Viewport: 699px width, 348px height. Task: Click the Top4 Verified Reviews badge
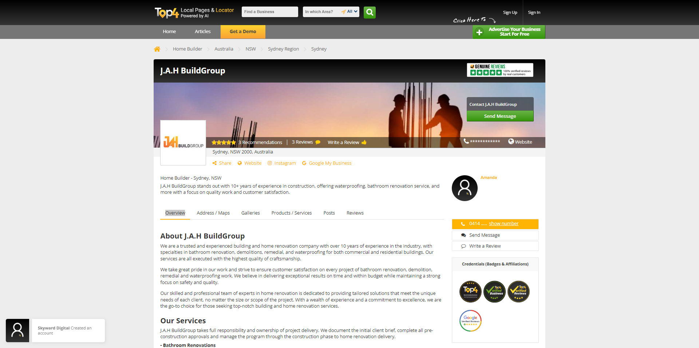[x=518, y=292]
